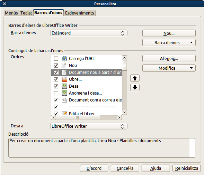Select the Desa row text
The image size is (204, 175).
pyautogui.click(x=74, y=86)
